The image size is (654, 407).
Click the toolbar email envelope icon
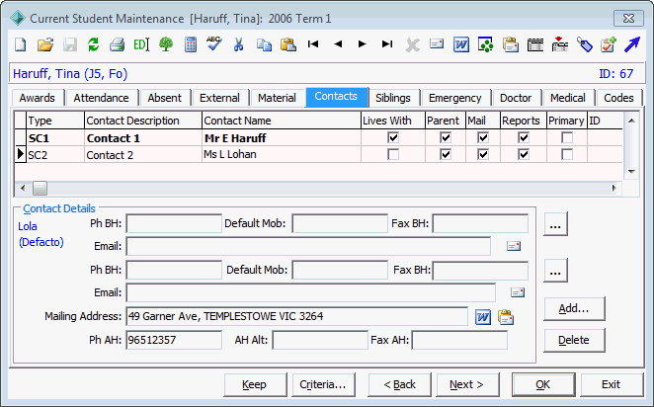437,43
